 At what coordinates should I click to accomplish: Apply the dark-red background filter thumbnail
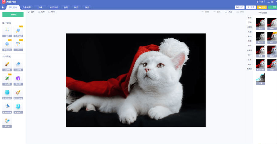[272, 51]
